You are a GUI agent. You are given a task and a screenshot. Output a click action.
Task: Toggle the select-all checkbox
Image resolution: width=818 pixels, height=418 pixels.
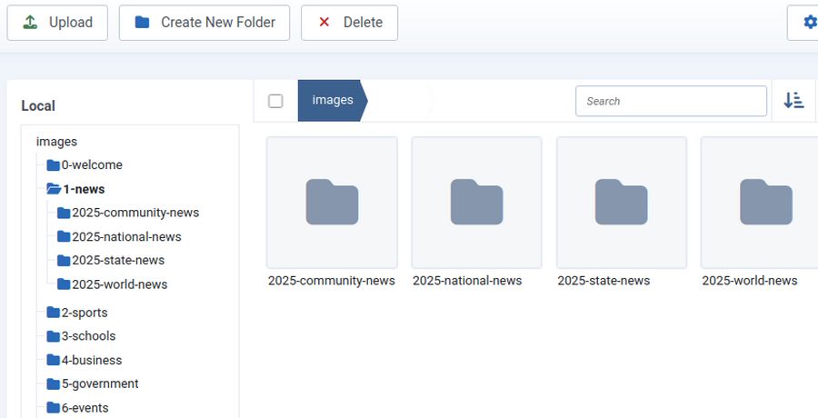(x=275, y=101)
